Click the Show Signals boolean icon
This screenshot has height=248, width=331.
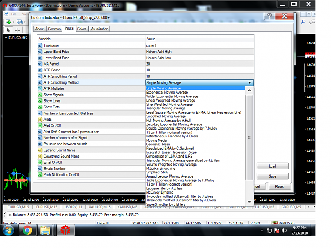coord(40,95)
